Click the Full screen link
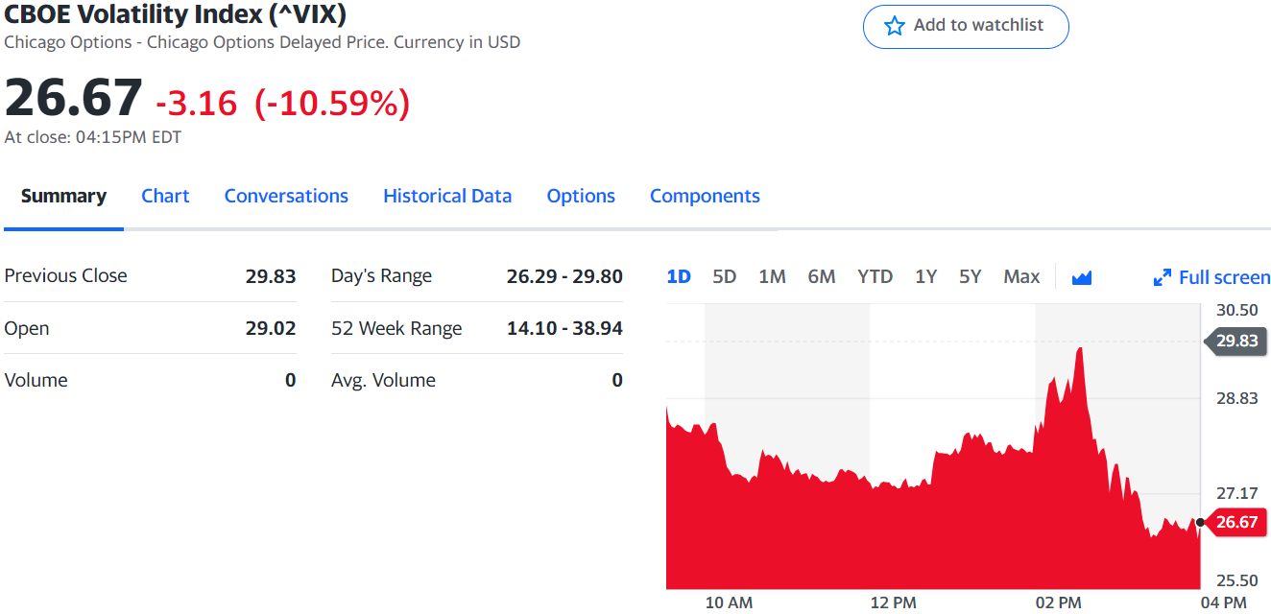 1224,277
